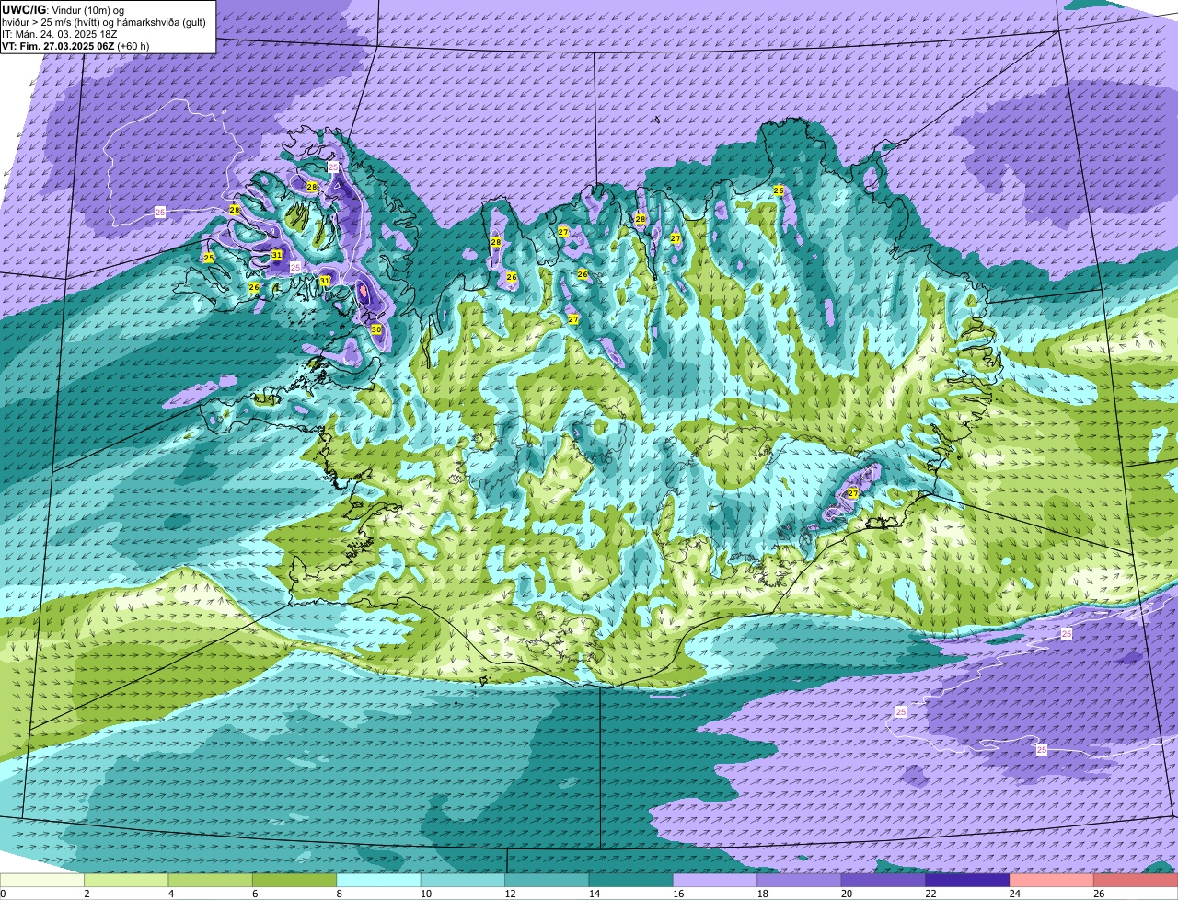1178x900 pixels.
Task: Click the legend scale number 20
Action: click(x=846, y=894)
